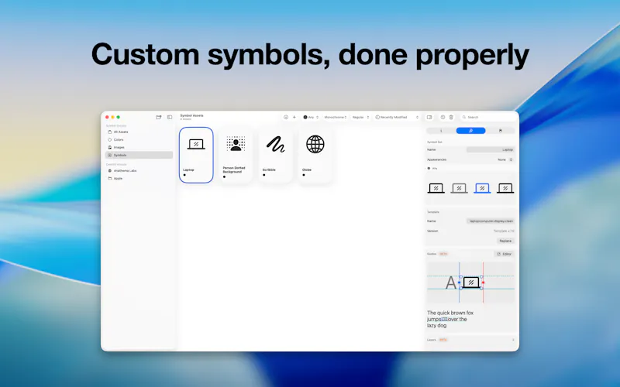Click the blue leading margin handle

[x=459, y=283]
